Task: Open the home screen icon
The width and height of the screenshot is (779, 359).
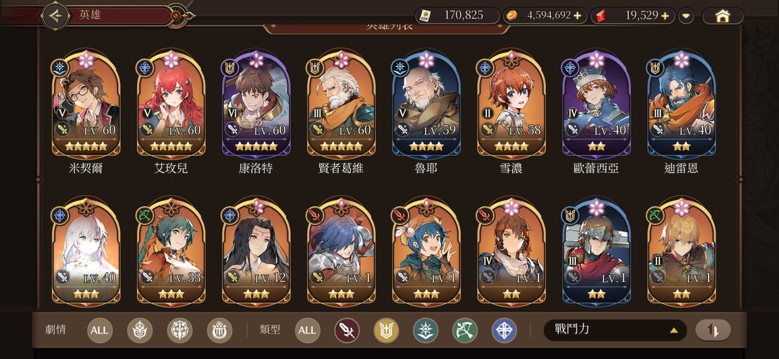Action: (722, 16)
